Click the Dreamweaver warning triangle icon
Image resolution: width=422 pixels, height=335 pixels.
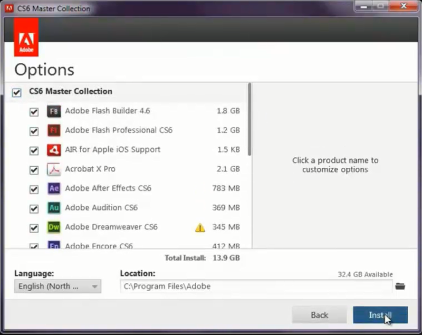coord(200,227)
